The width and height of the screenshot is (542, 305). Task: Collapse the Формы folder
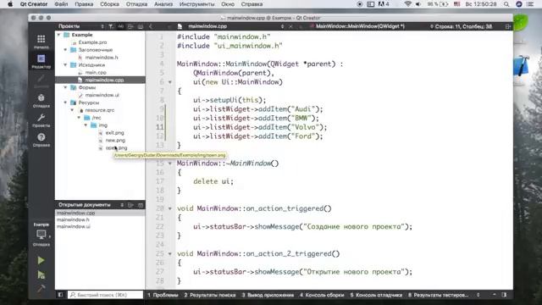click(x=65, y=87)
